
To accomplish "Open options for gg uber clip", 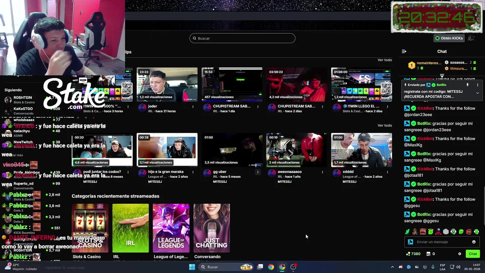I will click(x=258, y=172).
